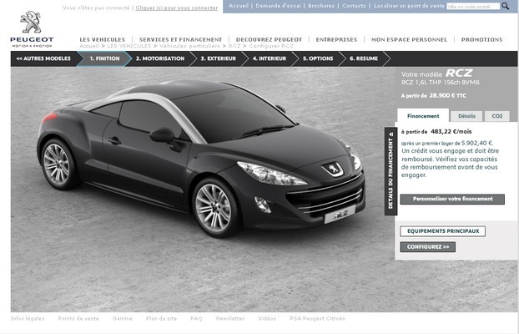
Task: Click the 483,22 €/mois amount
Action: [451, 132]
